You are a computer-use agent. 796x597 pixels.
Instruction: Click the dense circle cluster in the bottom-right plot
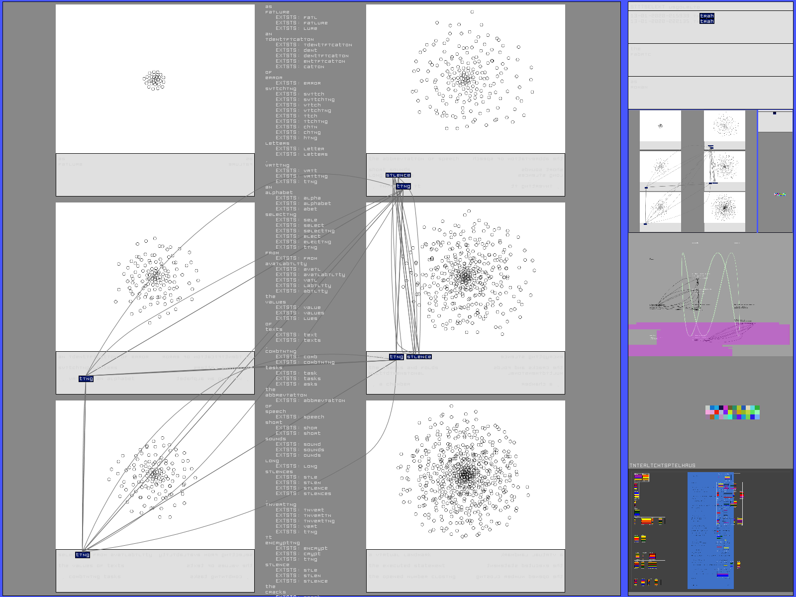pyautogui.click(x=465, y=475)
